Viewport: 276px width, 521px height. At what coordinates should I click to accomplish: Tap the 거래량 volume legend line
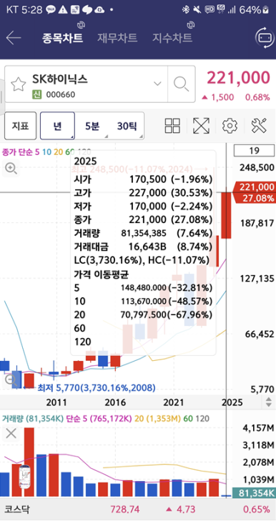tap(106, 418)
